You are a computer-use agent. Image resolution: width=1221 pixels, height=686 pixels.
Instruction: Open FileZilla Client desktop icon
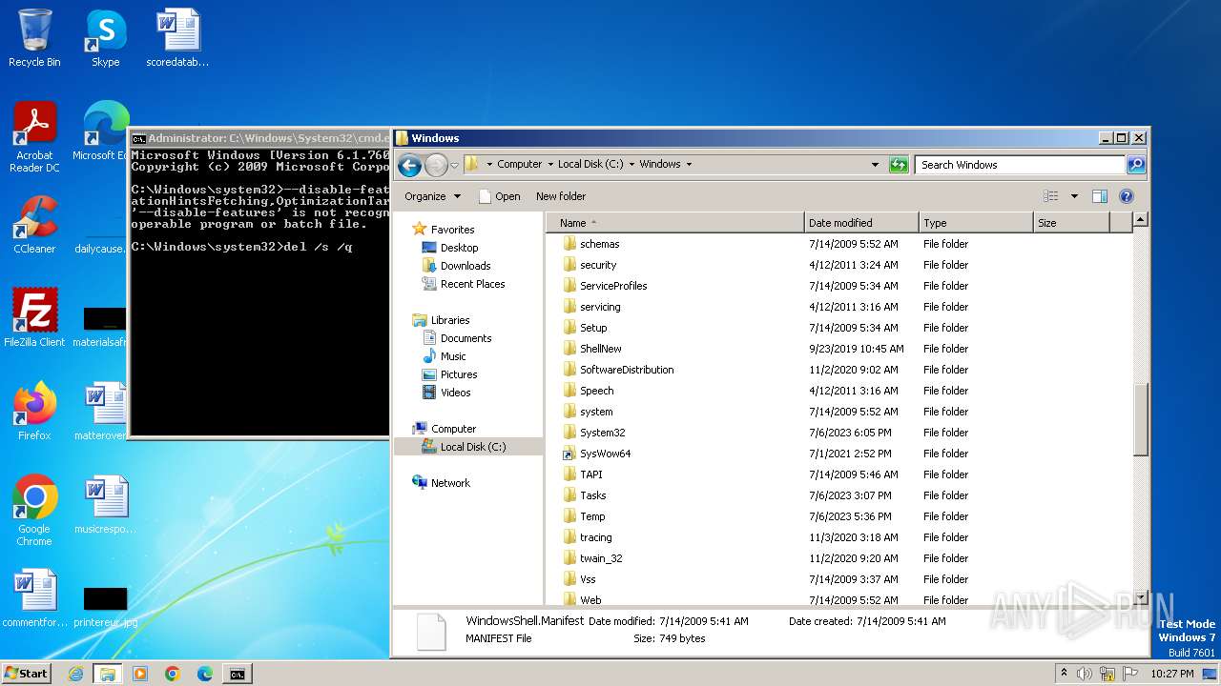(x=34, y=317)
